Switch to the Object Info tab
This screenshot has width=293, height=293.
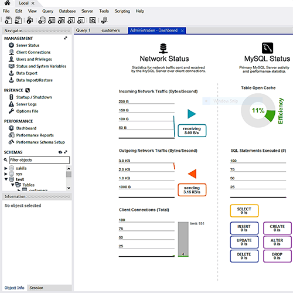click(x=15, y=288)
